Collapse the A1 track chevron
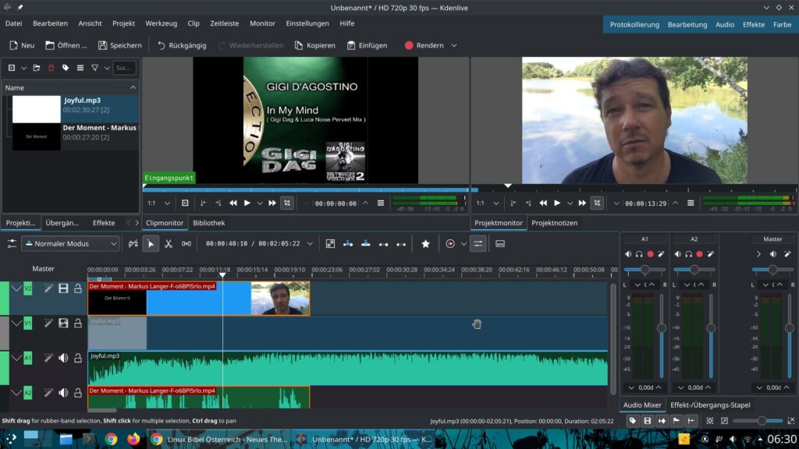799x449 pixels. coord(16,358)
